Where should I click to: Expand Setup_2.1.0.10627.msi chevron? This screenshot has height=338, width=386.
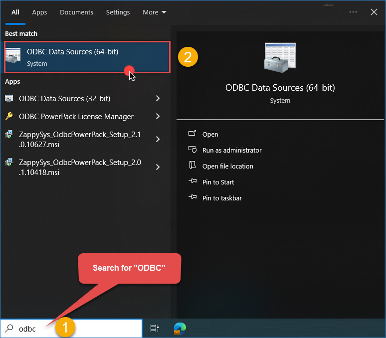(158, 139)
